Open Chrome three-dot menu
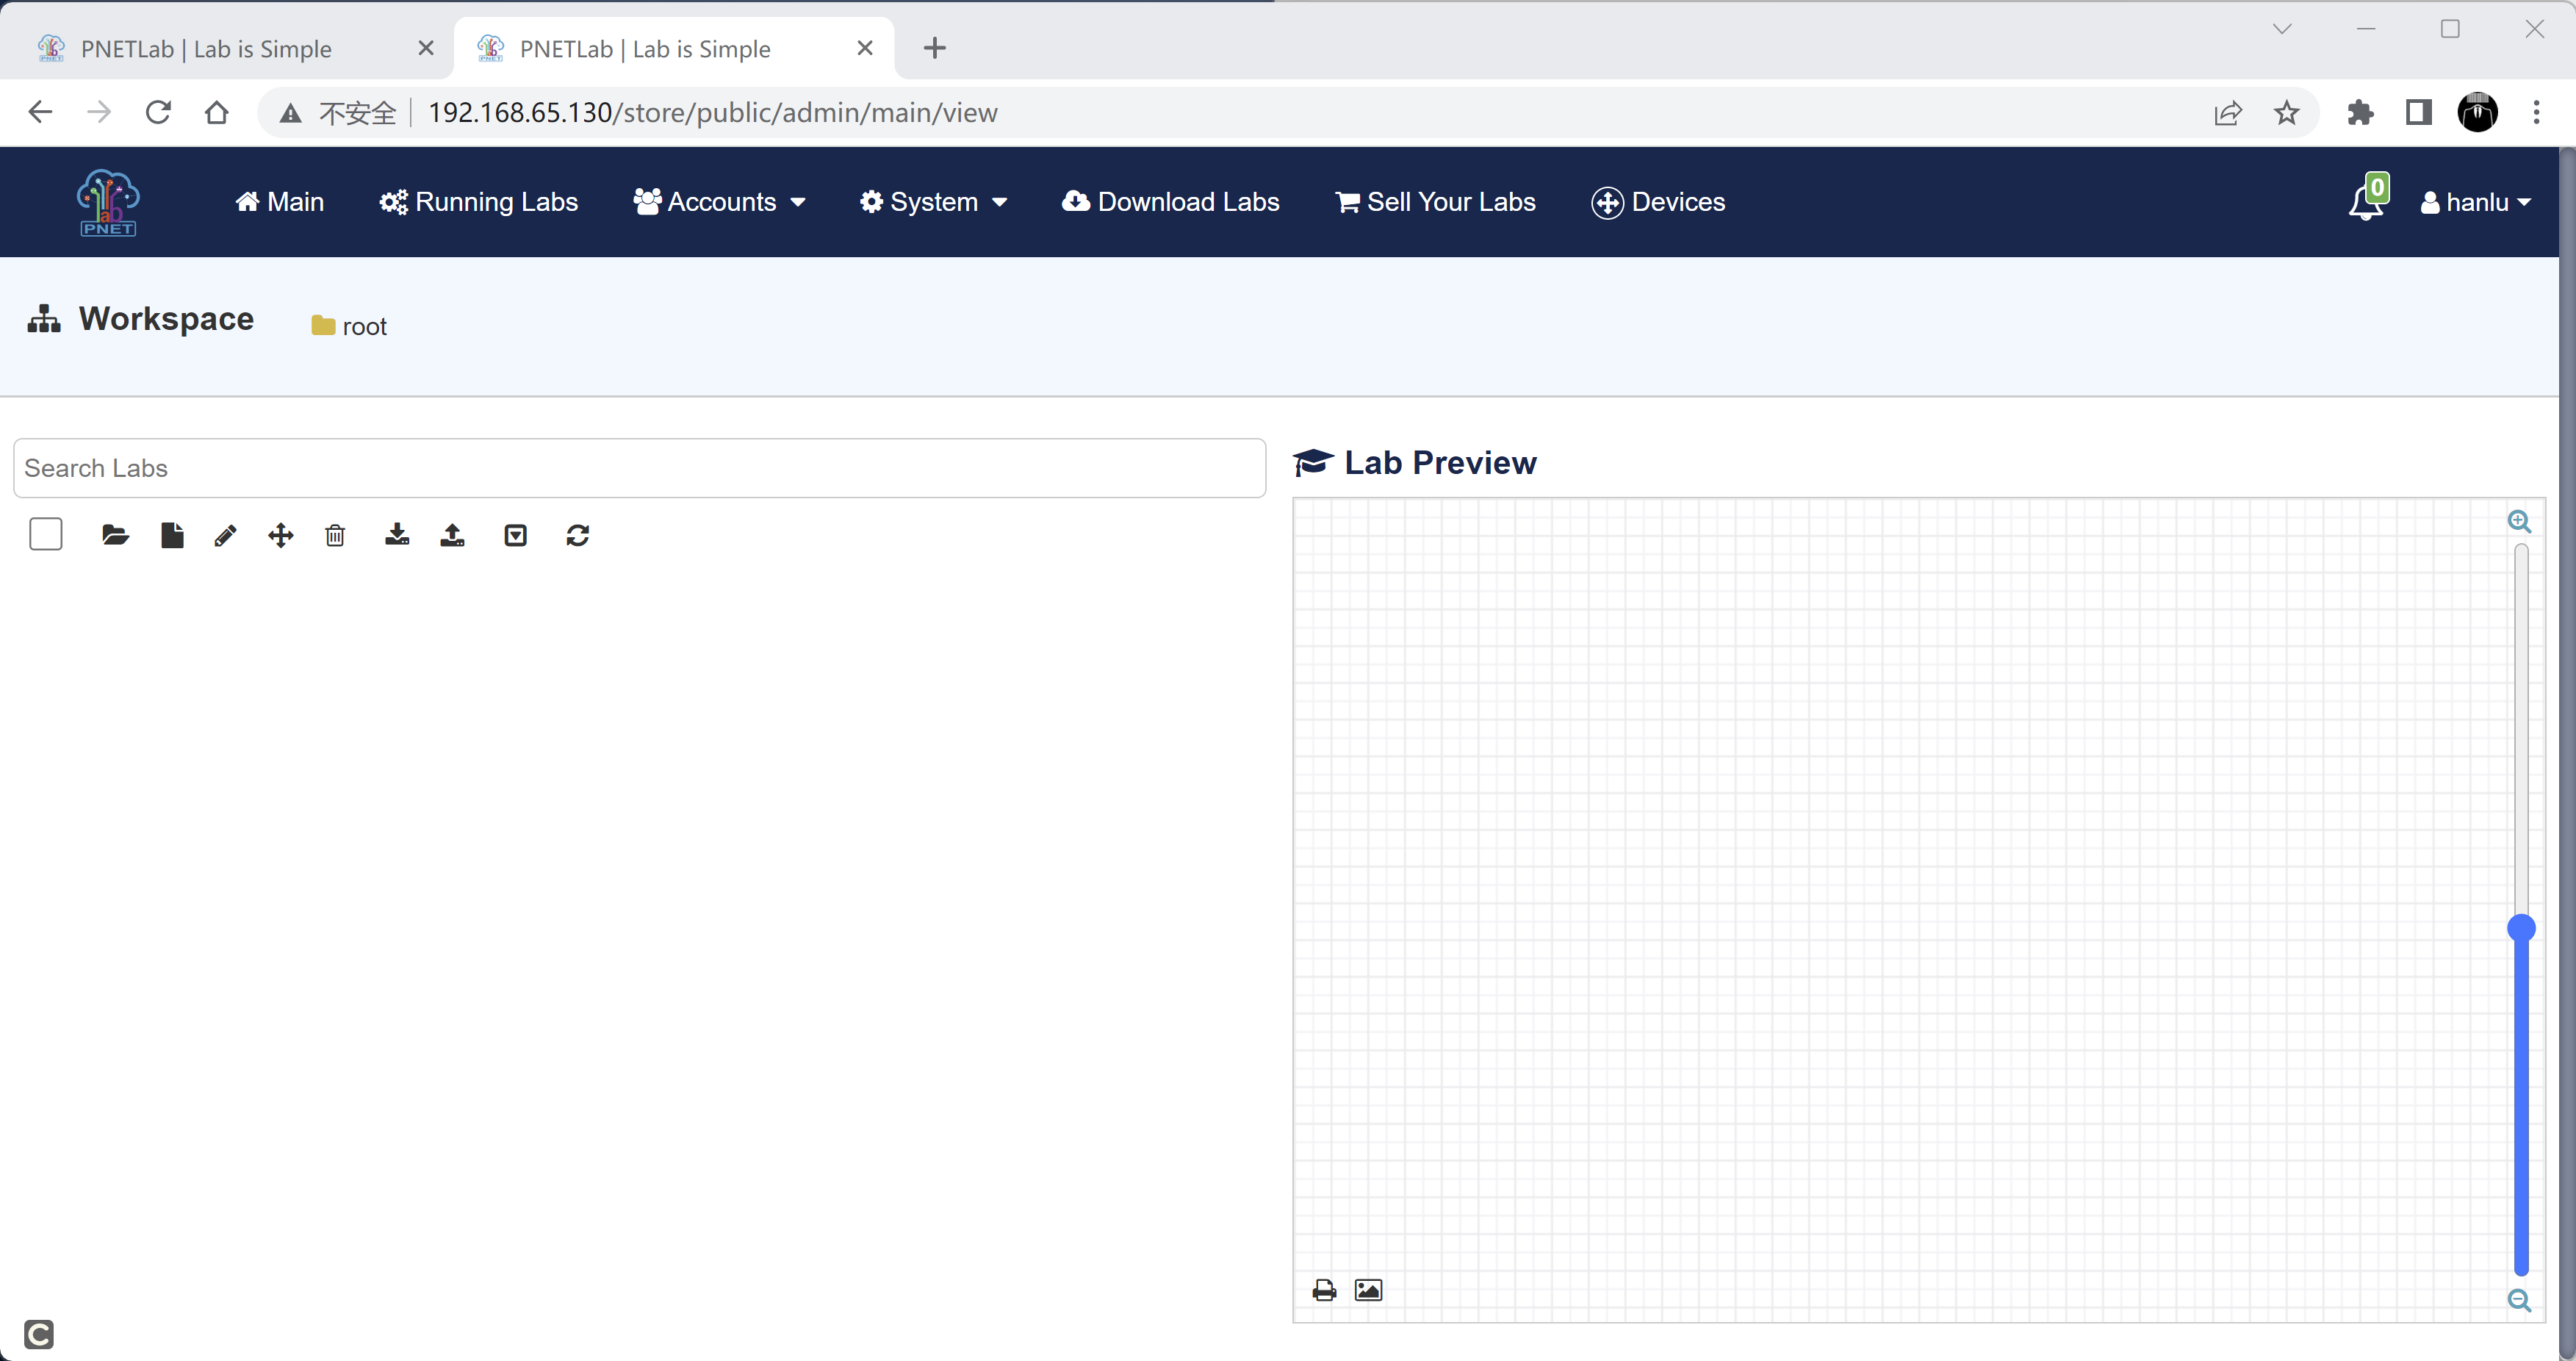Image resolution: width=2576 pixels, height=1361 pixels. pyautogui.click(x=2536, y=113)
